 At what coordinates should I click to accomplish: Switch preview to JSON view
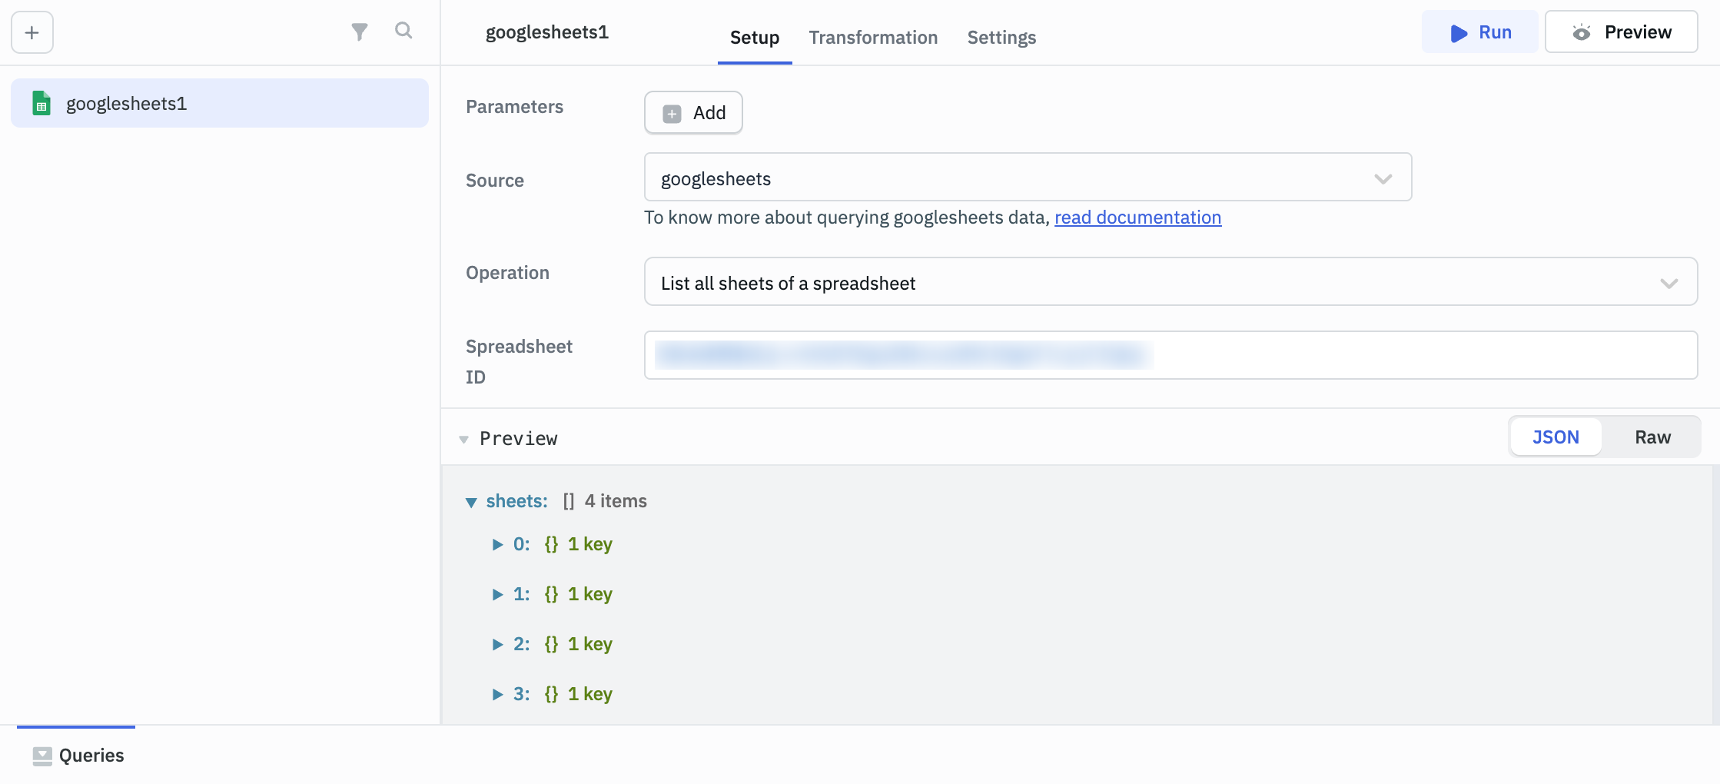pyautogui.click(x=1556, y=437)
